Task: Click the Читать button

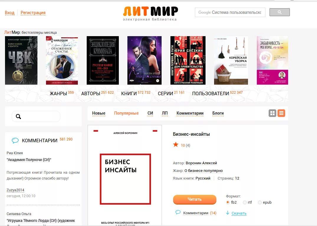Action: coord(195,200)
